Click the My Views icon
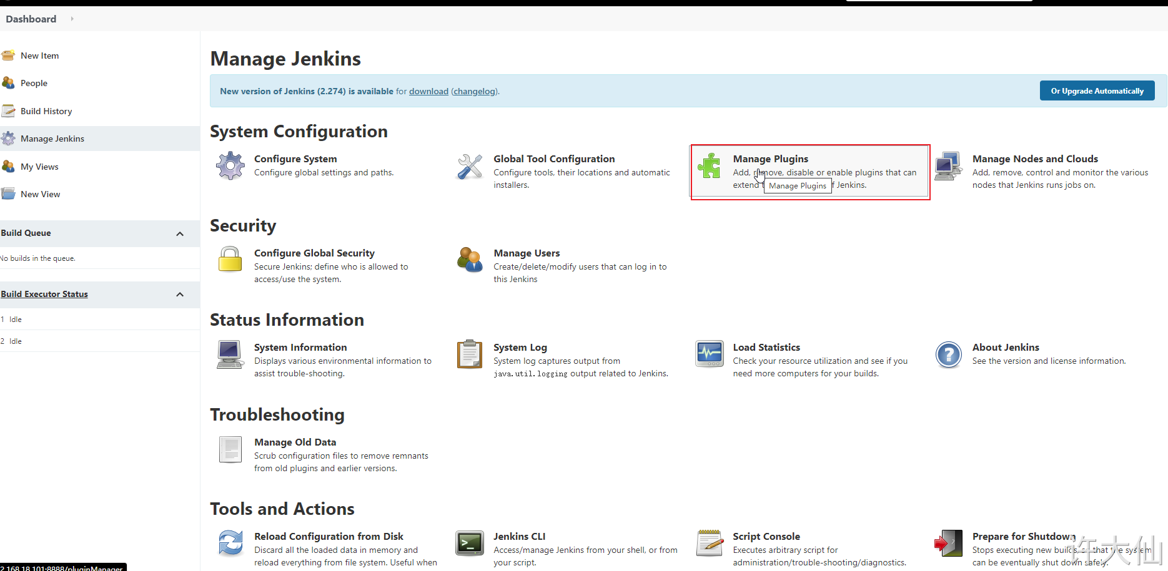 [8, 167]
